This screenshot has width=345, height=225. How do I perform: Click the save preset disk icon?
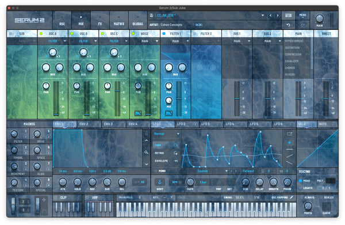(151, 15)
